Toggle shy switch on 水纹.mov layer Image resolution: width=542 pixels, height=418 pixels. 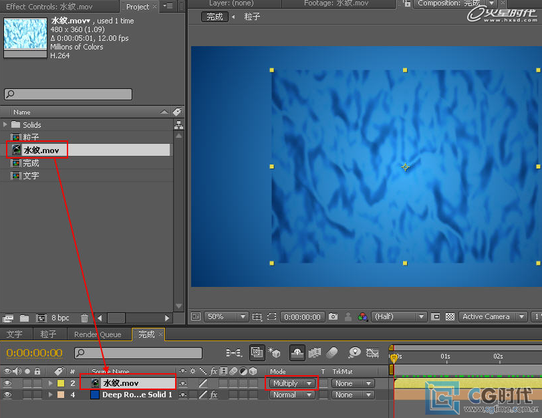click(183, 383)
